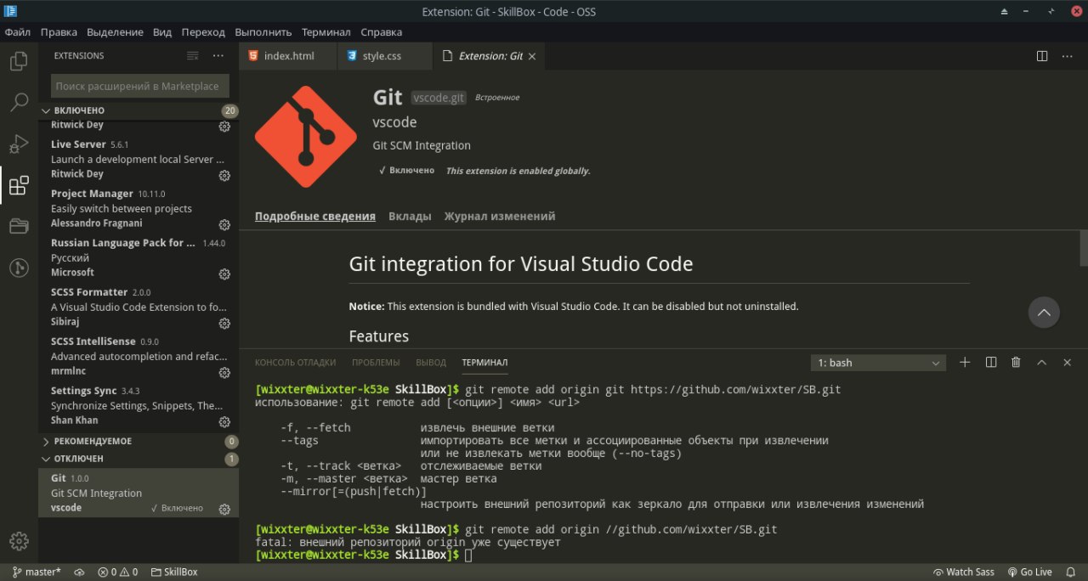Click the scroll to top button
Screen dimensions: 1088x581
tap(1044, 313)
